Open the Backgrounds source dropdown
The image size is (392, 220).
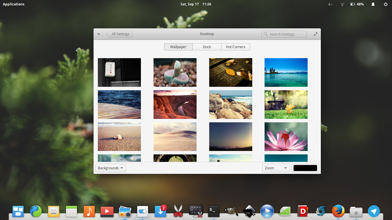(110, 168)
